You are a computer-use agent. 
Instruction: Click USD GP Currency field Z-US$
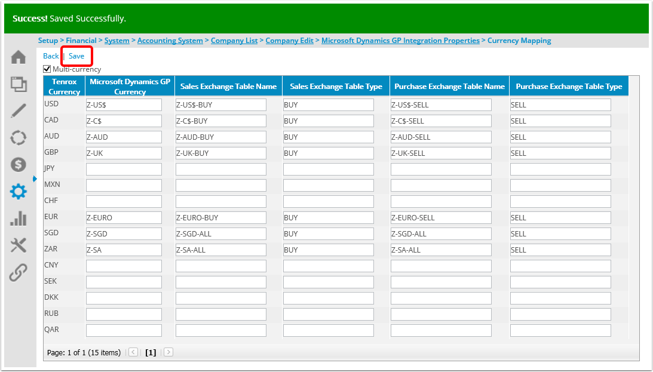(x=124, y=105)
